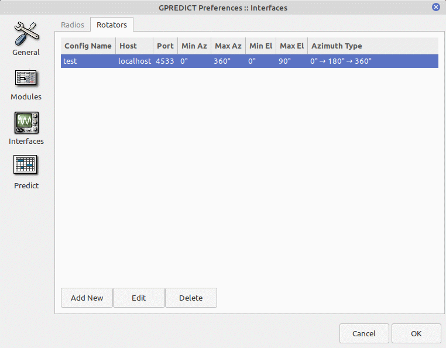Screen dimensions: 446x348
Task: Click the Edit rotator button
Action: point(139,298)
